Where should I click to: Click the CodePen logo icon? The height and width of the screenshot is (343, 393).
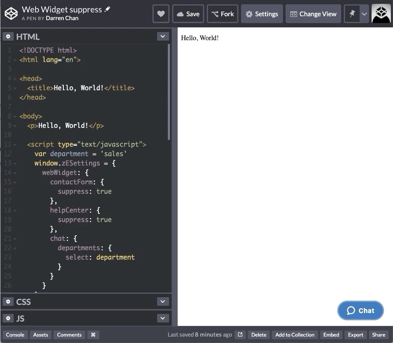(11, 14)
